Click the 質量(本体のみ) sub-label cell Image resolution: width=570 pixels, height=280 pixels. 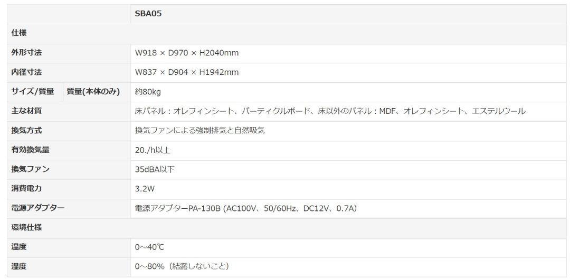pyautogui.click(x=93, y=92)
